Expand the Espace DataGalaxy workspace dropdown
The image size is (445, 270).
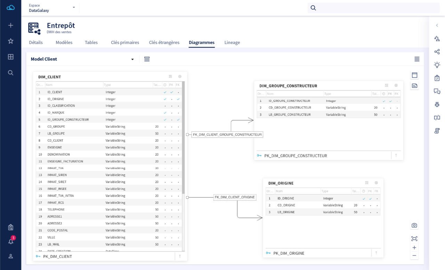click(73, 7)
